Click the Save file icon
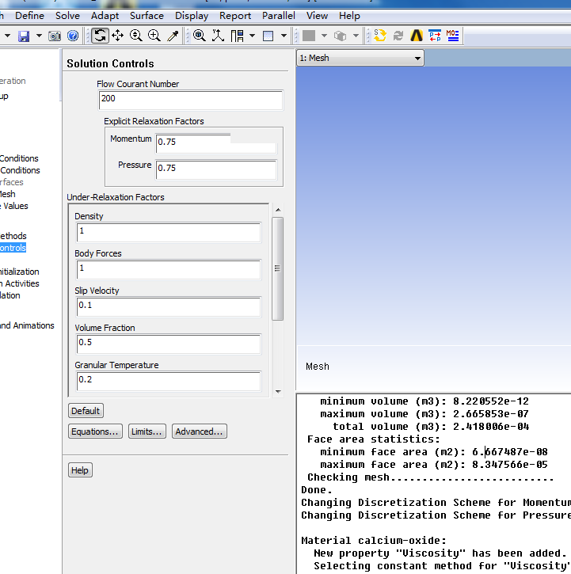The image size is (571, 574). pos(24,36)
